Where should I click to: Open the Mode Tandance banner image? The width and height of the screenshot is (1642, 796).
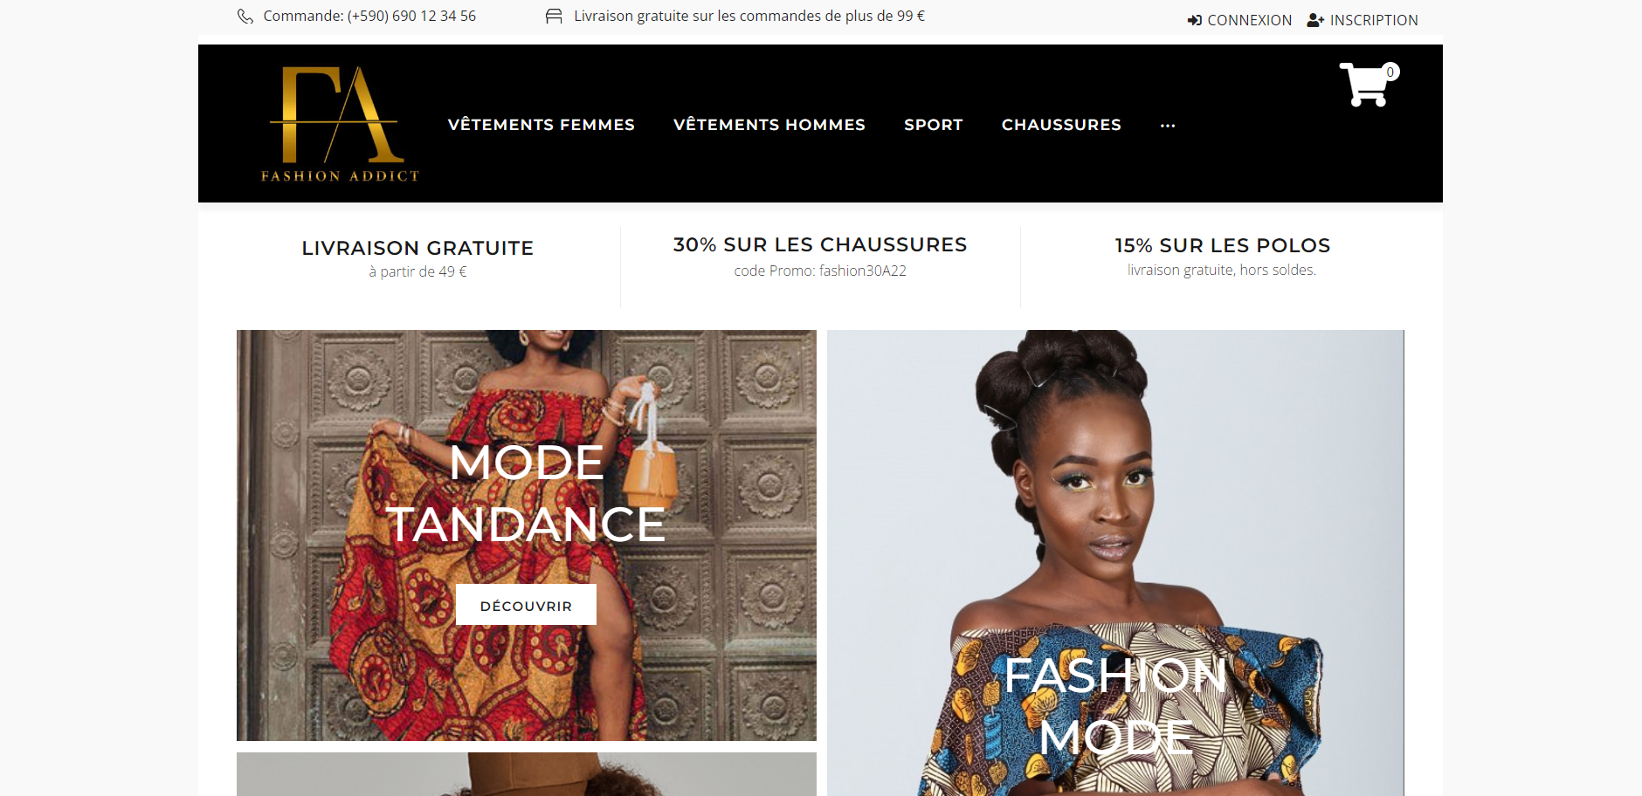point(527,535)
